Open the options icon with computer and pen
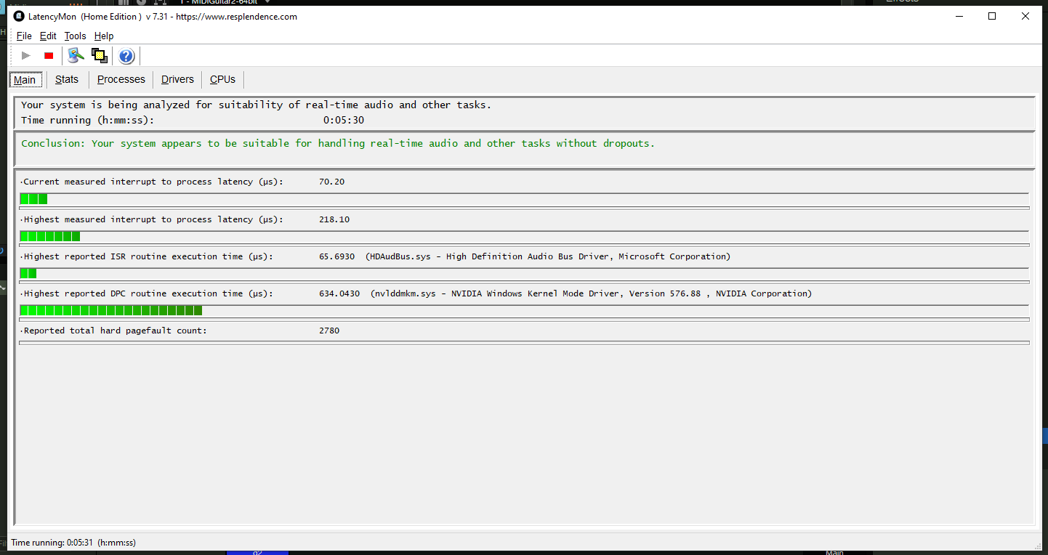The image size is (1048, 555). click(x=76, y=56)
